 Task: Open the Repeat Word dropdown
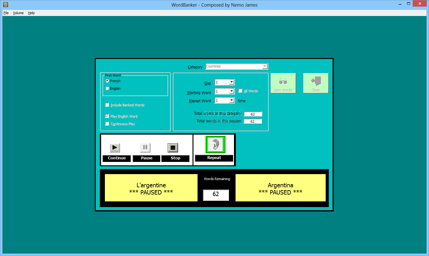coord(225,100)
